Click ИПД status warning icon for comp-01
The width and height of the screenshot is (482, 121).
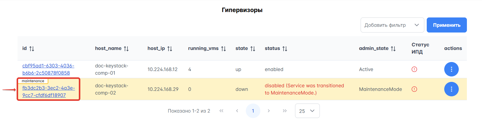[414, 69]
